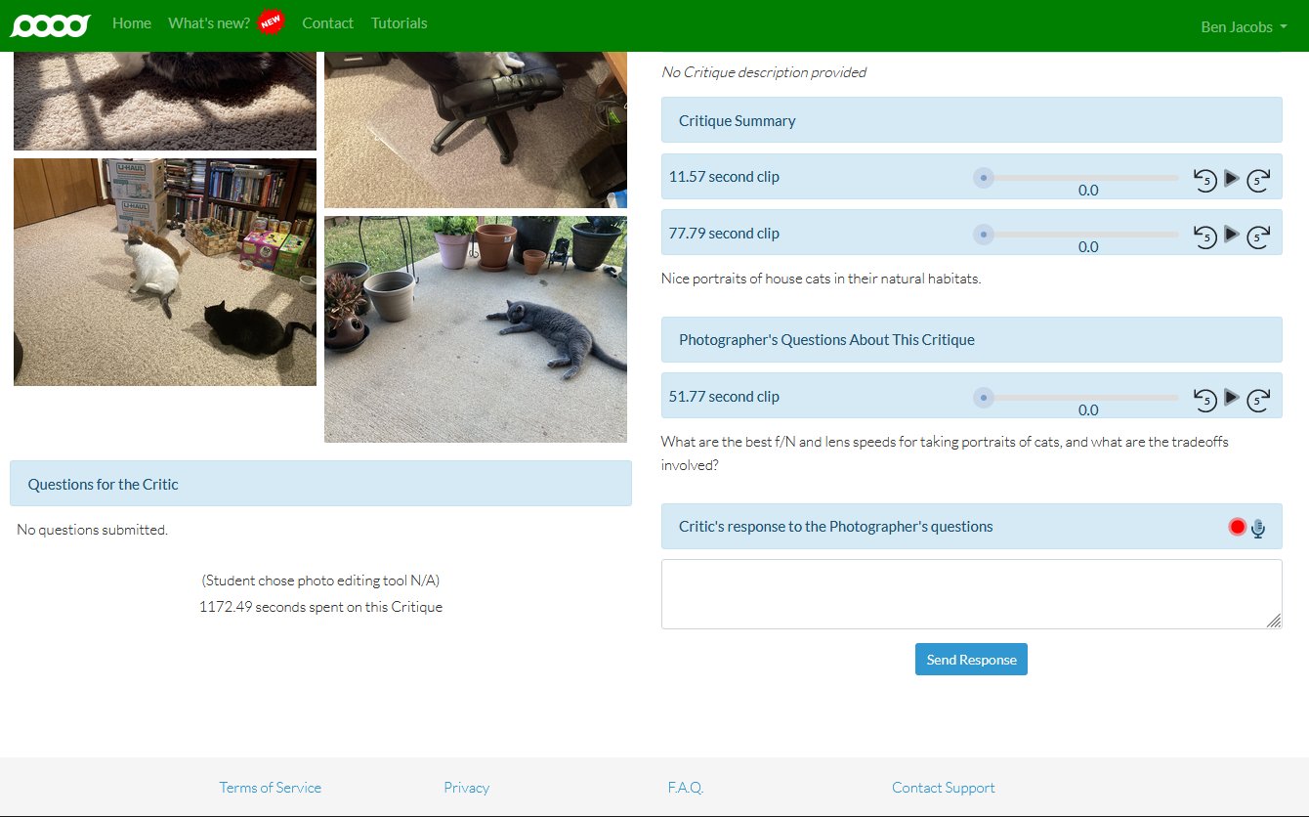Click the 77.79 second clip seek slider
The width and height of the screenshot is (1309, 817).
tap(1076, 235)
